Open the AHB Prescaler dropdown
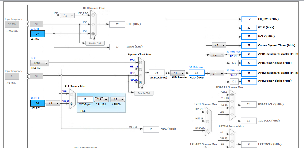This screenshot has width=304, height=148. 177,73
